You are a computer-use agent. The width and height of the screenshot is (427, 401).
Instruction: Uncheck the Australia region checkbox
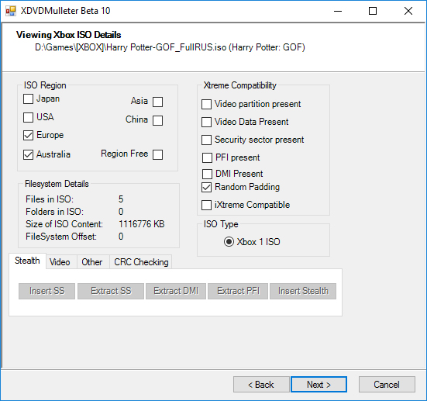point(29,154)
